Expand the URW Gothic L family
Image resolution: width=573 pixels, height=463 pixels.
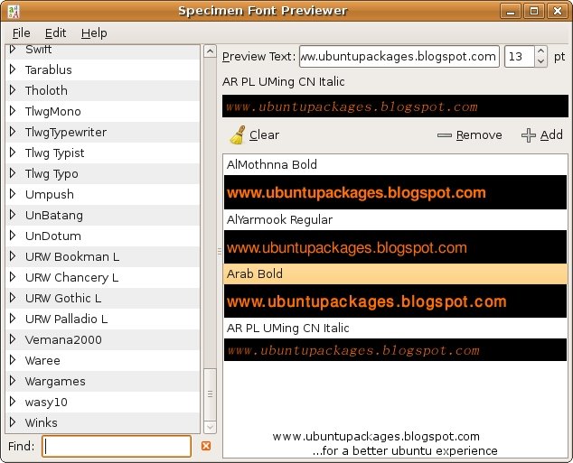coord(13,298)
